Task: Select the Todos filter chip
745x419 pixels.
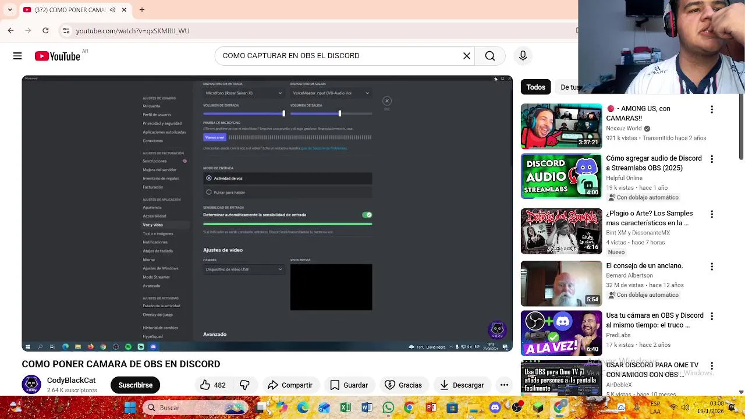Action: pyautogui.click(x=535, y=87)
